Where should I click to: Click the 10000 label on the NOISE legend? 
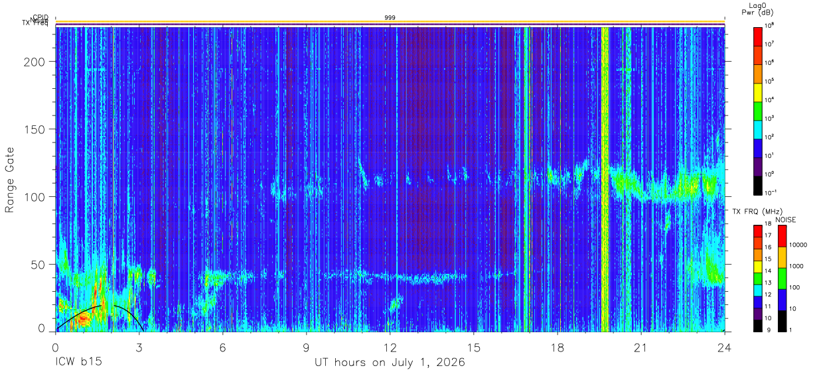(x=798, y=245)
